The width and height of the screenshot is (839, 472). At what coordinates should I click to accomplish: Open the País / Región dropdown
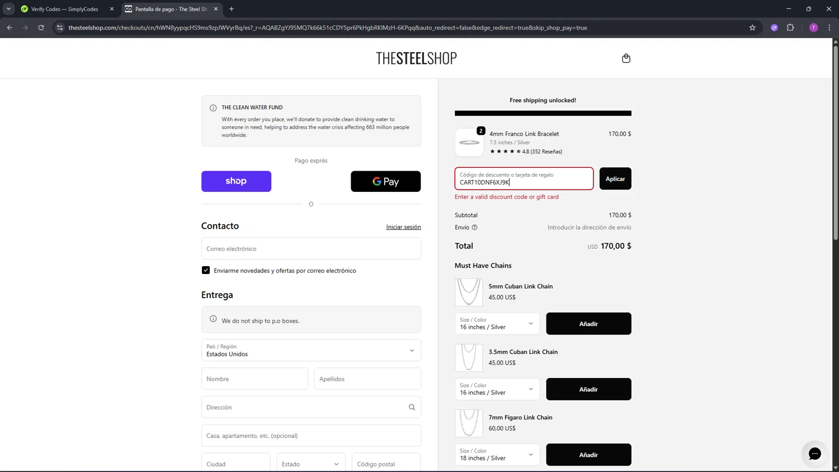pyautogui.click(x=311, y=351)
